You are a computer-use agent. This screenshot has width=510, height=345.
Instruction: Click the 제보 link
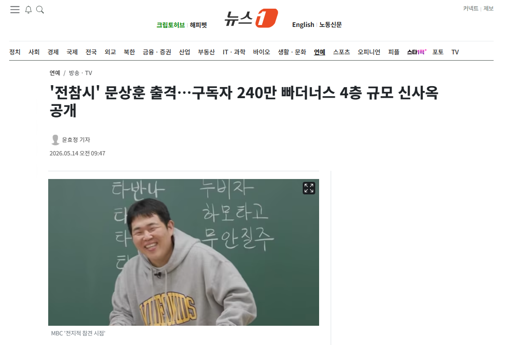(488, 9)
